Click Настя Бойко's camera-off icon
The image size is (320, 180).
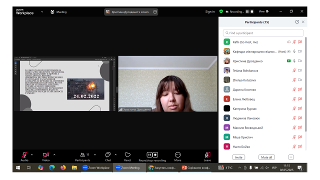[300, 146]
